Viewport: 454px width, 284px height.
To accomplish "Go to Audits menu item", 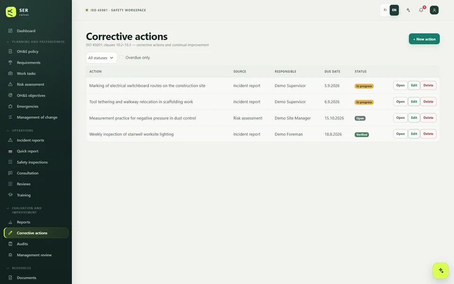I will click(36, 244).
